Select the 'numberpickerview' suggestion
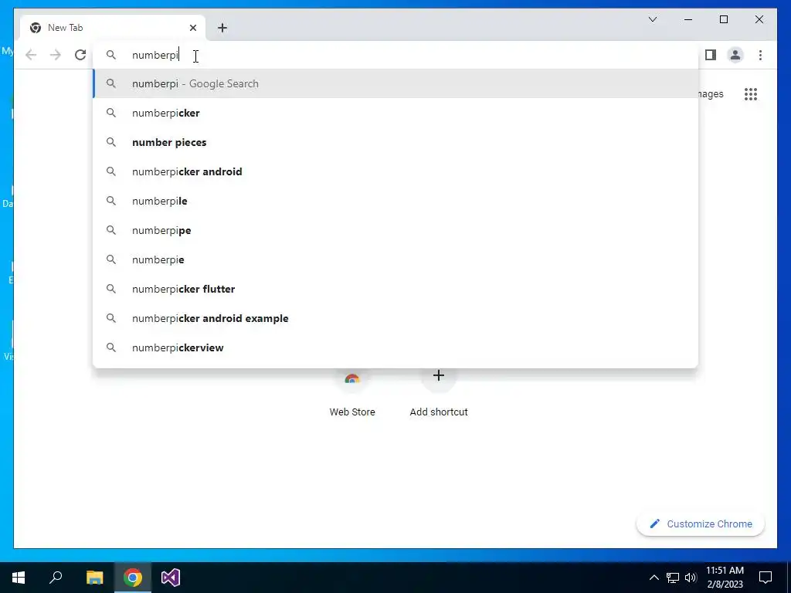This screenshot has width=791, height=593. click(395, 347)
